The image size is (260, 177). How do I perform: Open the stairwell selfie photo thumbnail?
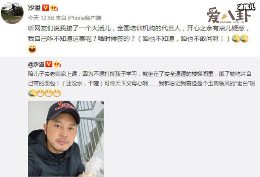click(66, 139)
